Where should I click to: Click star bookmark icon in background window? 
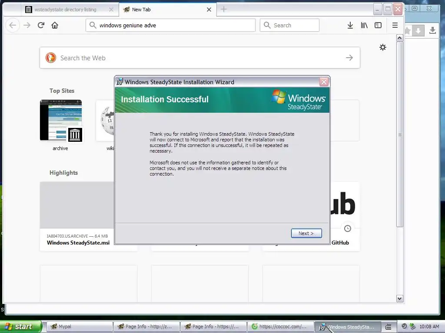(x=408, y=31)
